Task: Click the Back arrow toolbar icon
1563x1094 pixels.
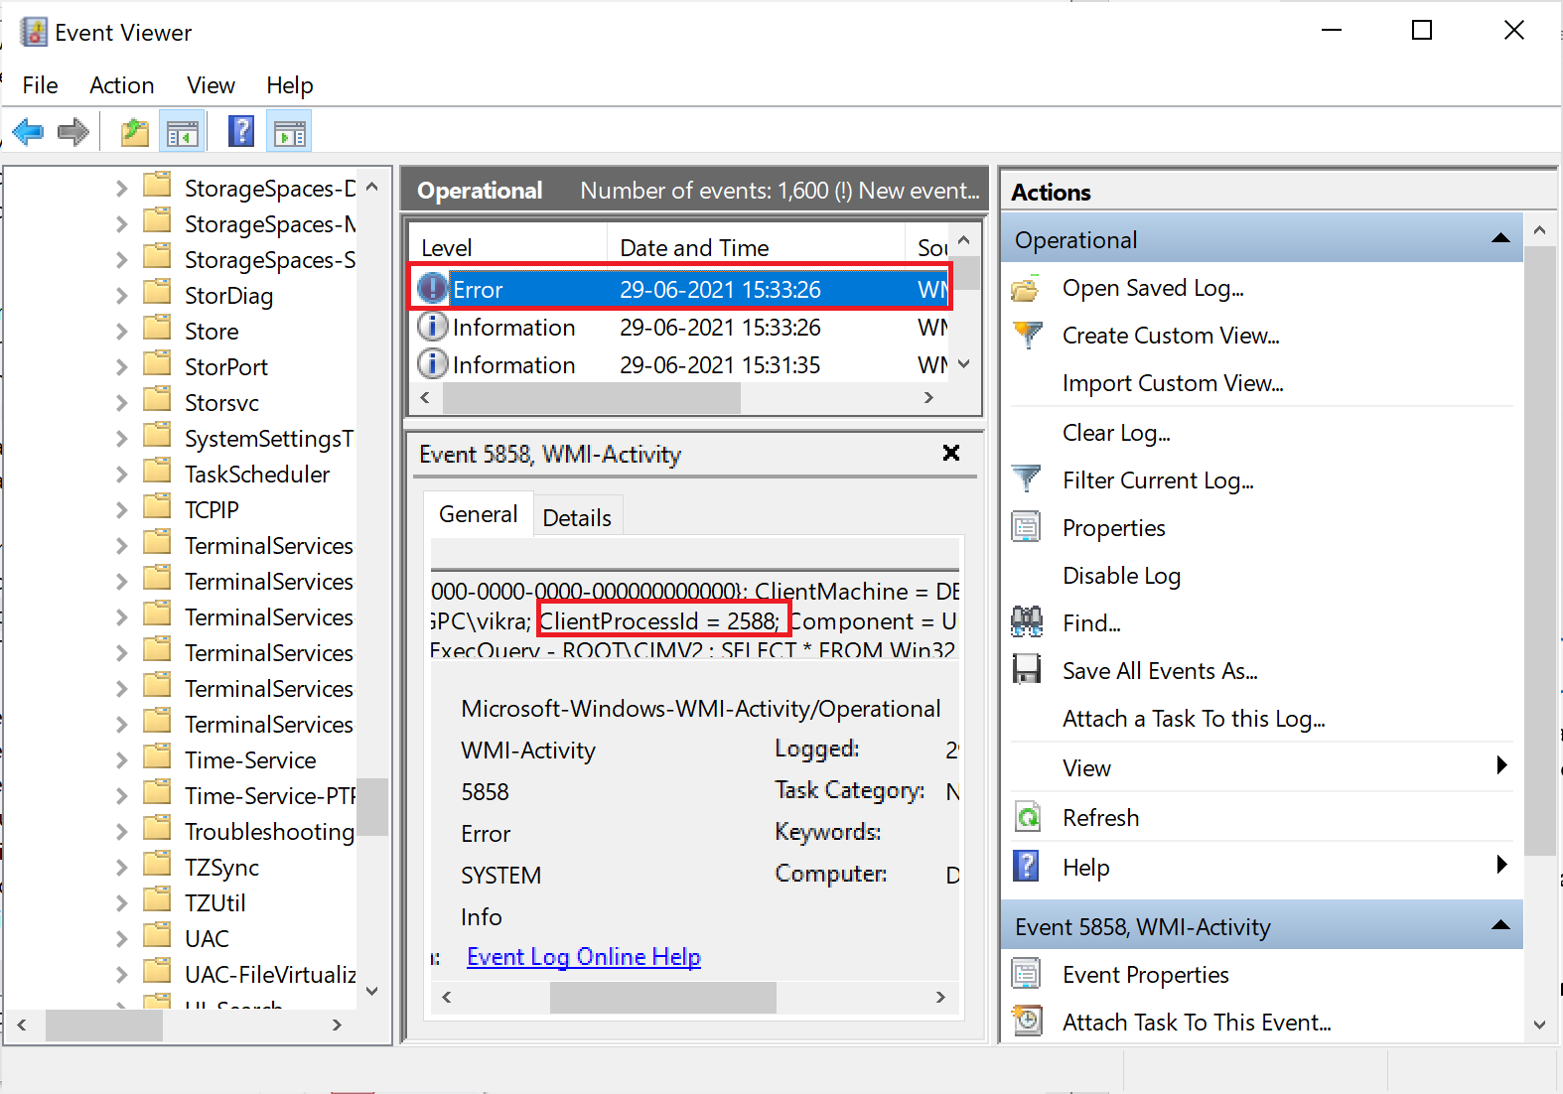Action: (28, 132)
